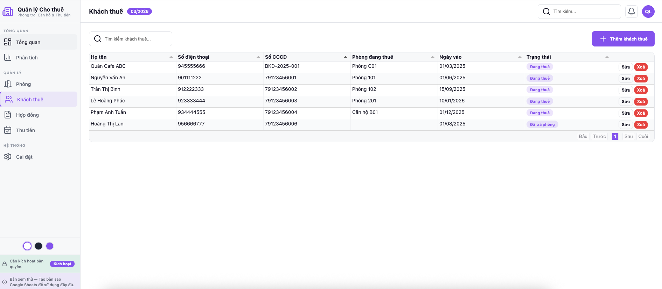662x289 pixels.
Task: Click the Phòng door icon
Action: pos(8,84)
